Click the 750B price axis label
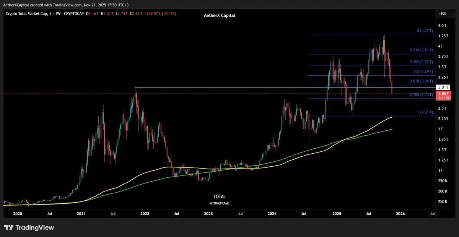This screenshot has width=459, height=237. click(x=443, y=181)
